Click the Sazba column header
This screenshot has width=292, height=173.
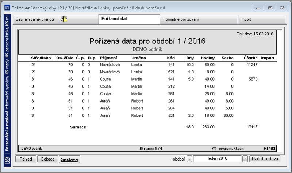pos(227,58)
